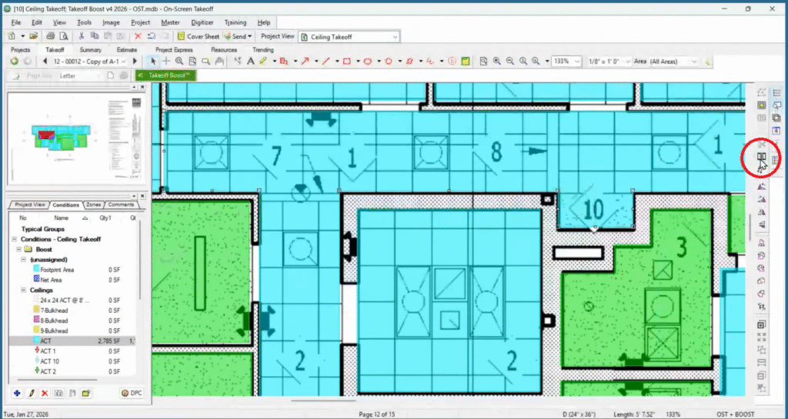Switch to the Comments tab

tap(121, 205)
